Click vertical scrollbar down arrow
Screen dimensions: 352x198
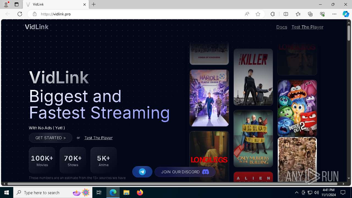pyautogui.click(x=349, y=178)
